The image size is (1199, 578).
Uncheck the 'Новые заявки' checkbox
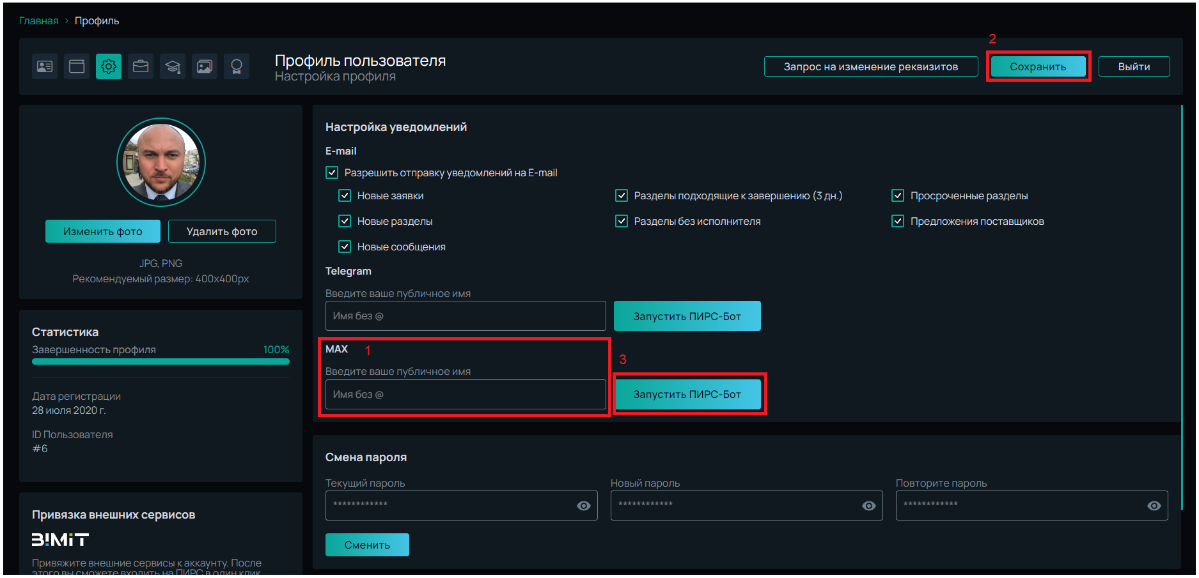tap(345, 195)
